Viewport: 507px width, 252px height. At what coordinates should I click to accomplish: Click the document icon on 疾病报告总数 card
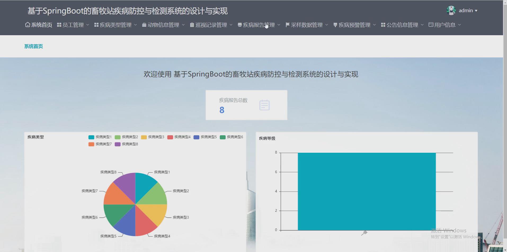coord(265,105)
